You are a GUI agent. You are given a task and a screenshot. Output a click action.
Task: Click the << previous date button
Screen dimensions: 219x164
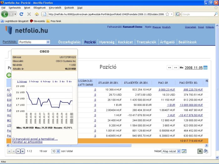tap(170, 68)
